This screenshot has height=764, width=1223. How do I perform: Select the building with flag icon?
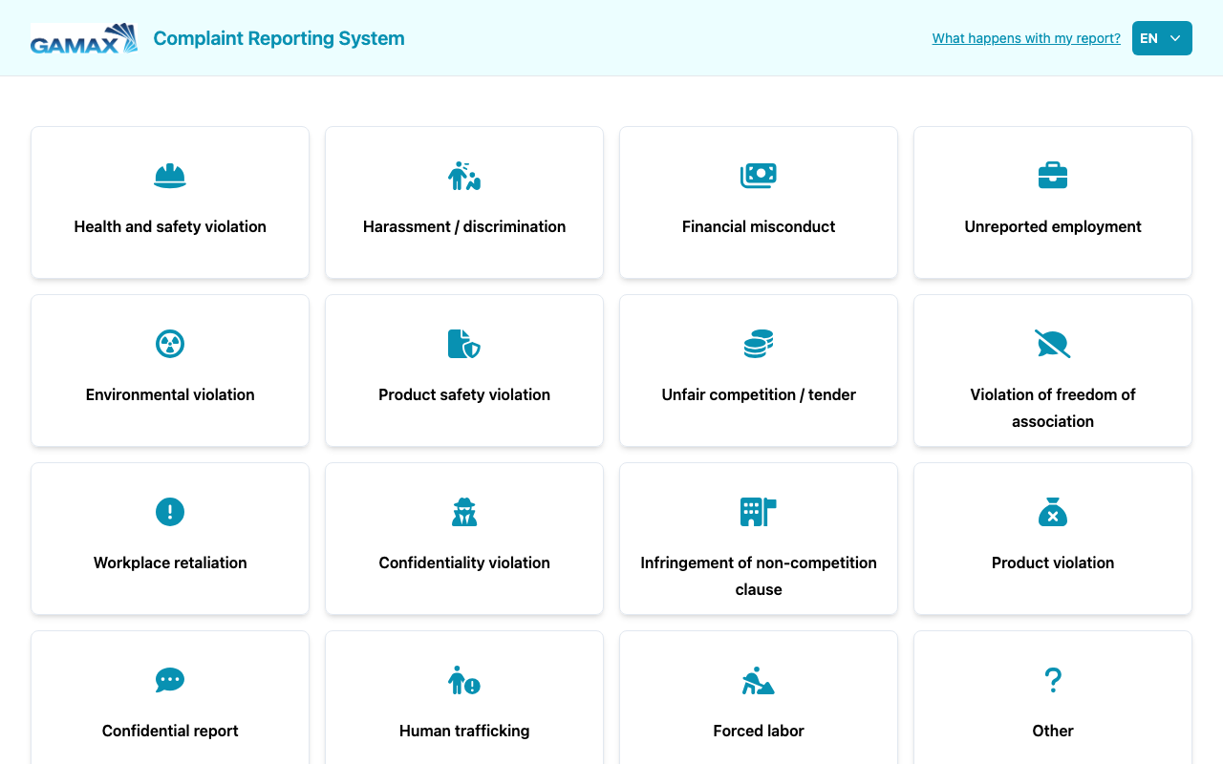[x=759, y=512]
